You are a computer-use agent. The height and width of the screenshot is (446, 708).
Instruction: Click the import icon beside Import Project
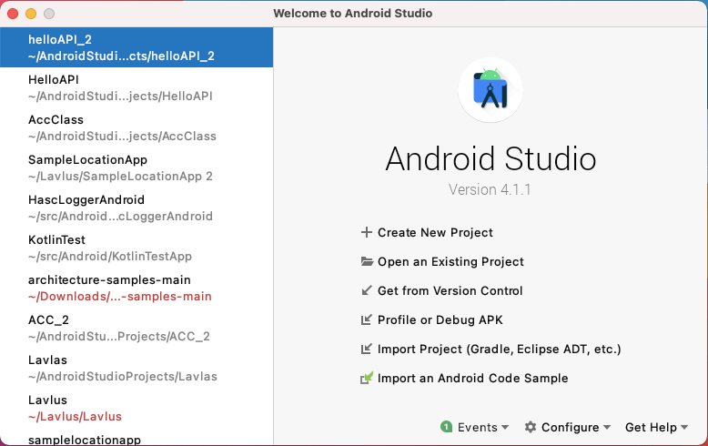coord(366,349)
